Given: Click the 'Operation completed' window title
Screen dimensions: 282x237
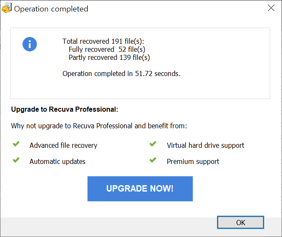Looking at the screenshot, I should [x=51, y=9].
